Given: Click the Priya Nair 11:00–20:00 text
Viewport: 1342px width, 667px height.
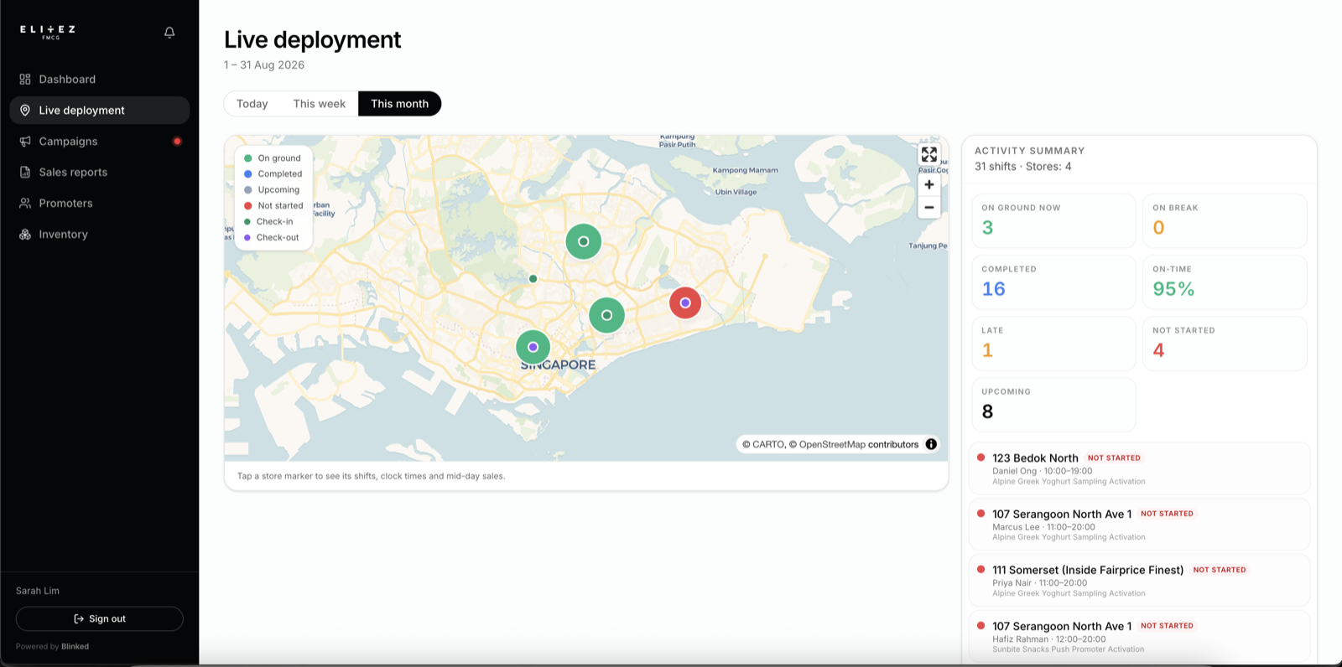Looking at the screenshot, I should pyautogui.click(x=1039, y=583).
